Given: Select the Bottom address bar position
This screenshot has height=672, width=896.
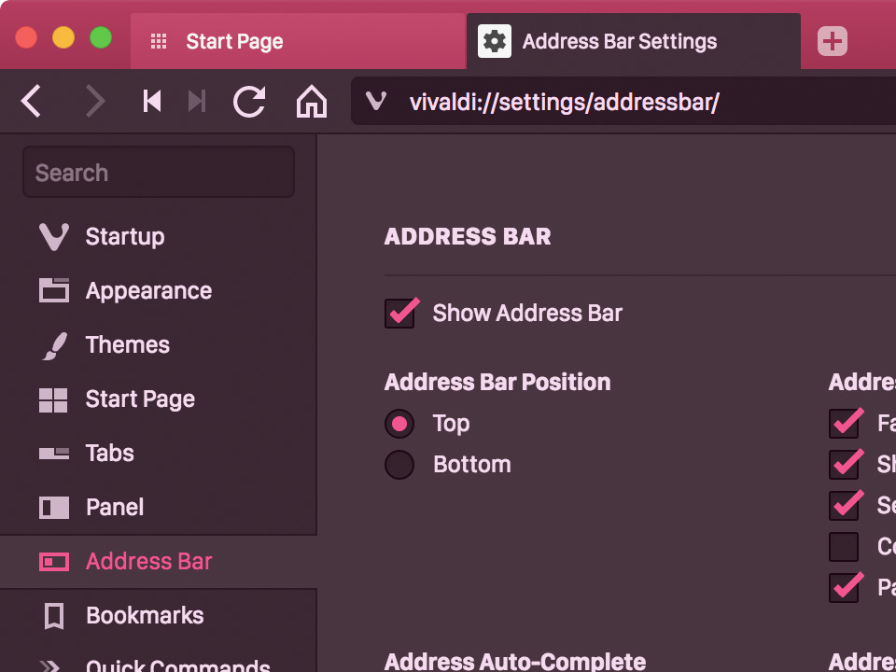Looking at the screenshot, I should point(399,465).
